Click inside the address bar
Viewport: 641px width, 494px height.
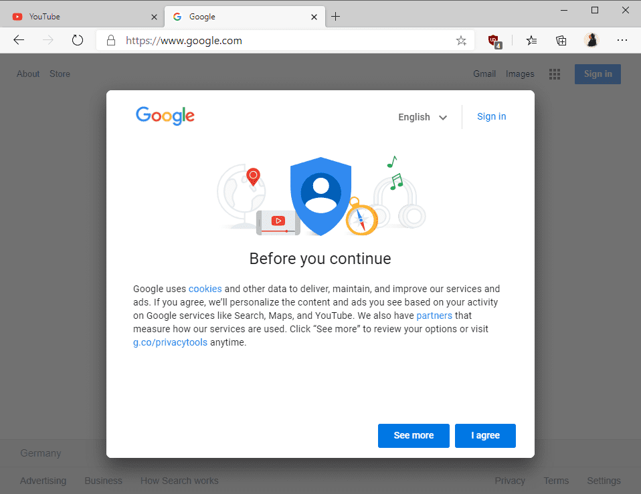coord(268,40)
